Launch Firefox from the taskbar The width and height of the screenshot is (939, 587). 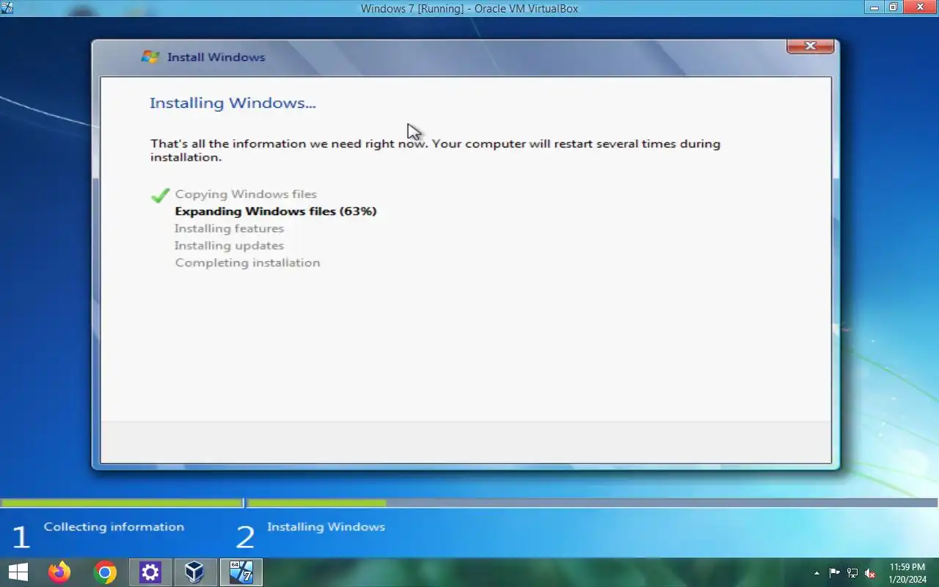(x=59, y=572)
